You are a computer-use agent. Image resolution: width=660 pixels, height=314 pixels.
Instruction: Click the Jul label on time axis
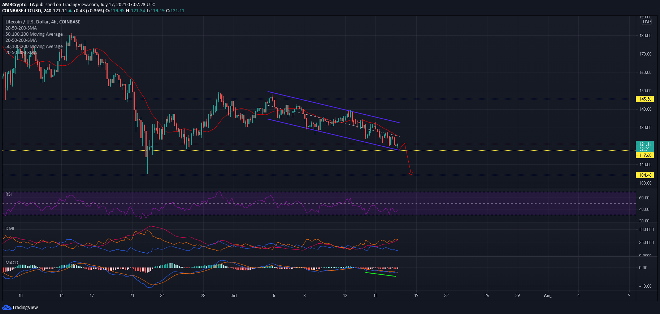234,295
